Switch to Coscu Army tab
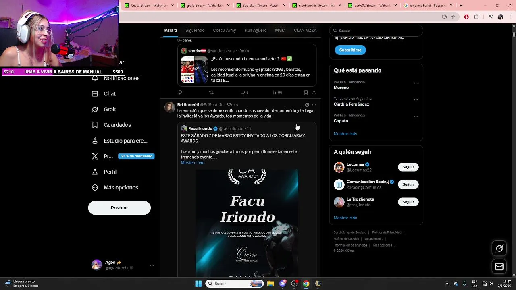Screen dimensions: 516x290 tap(225, 30)
